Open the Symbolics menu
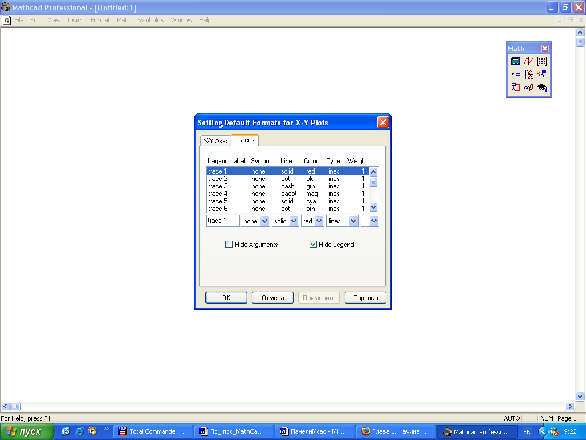The image size is (586, 440). [x=151, y=20]
